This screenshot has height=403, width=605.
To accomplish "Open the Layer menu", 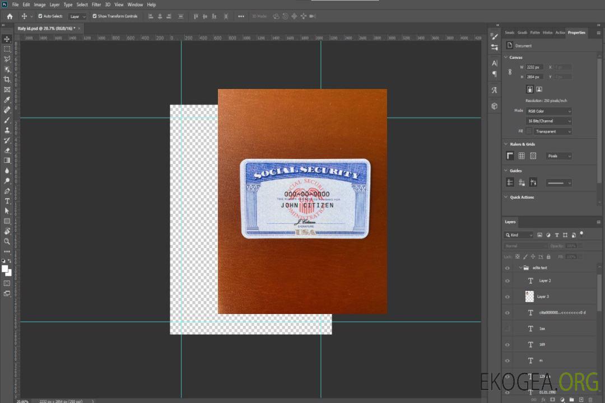I will pos(54,4).
